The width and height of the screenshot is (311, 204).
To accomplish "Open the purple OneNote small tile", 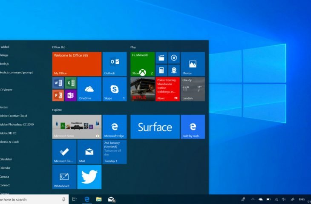I will coord(70,95).
